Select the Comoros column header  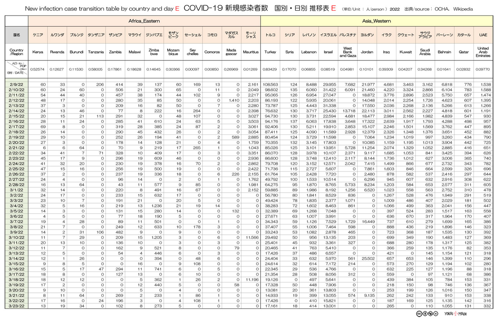[212, 53]
